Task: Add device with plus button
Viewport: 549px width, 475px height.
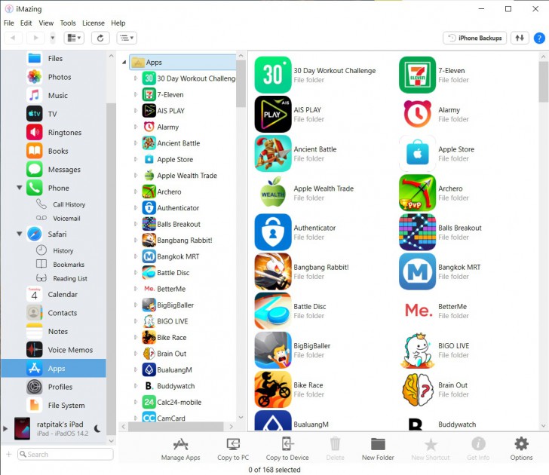Action: coord(9,454)
